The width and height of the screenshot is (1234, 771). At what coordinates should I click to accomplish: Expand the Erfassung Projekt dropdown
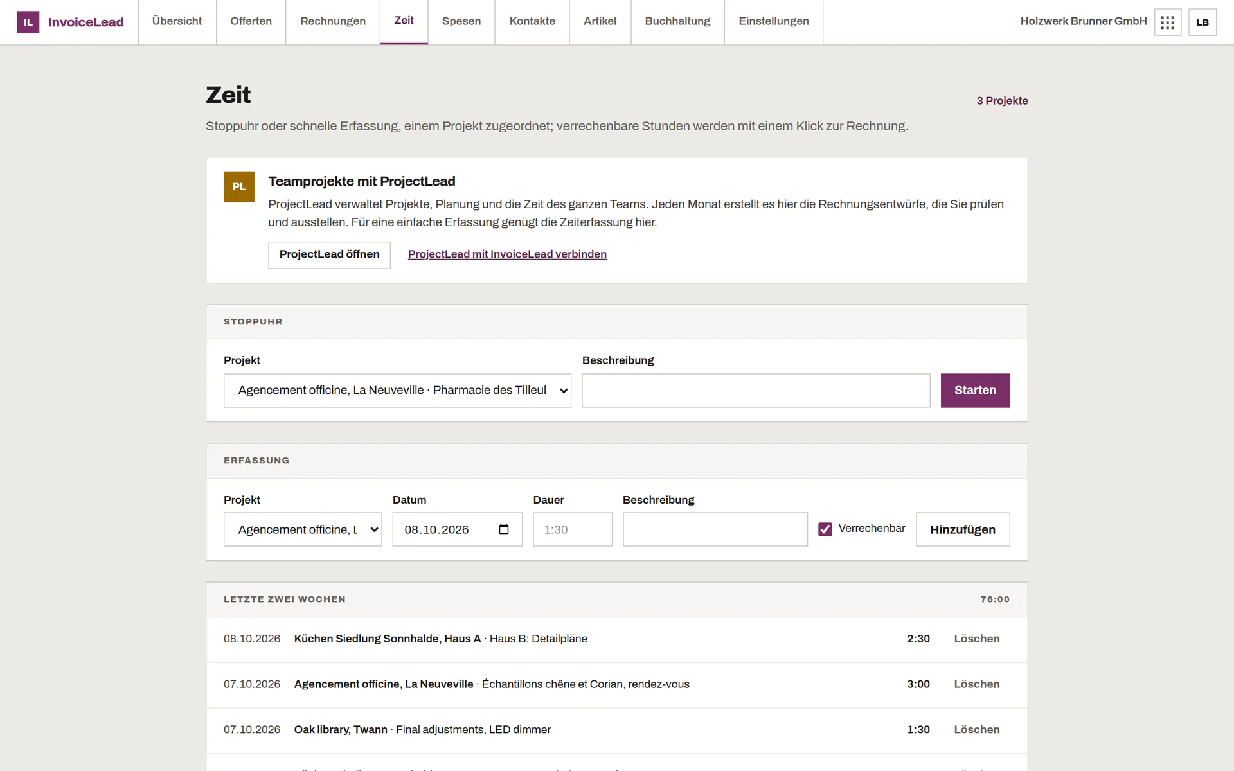pos(303,529)
